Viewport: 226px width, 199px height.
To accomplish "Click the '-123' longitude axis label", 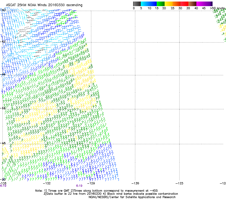I will pos(180,183).
